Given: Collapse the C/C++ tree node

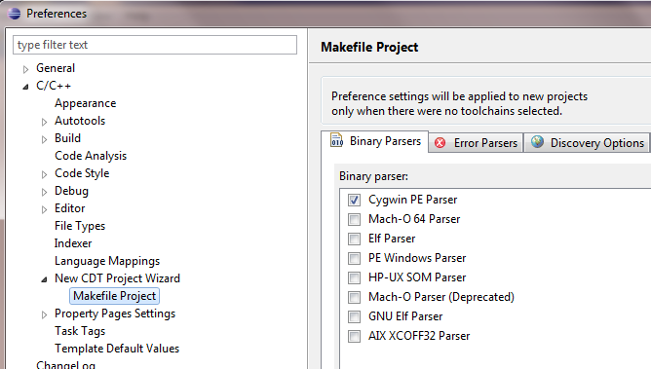Looking at the screenshot, I should click(25, 87).
